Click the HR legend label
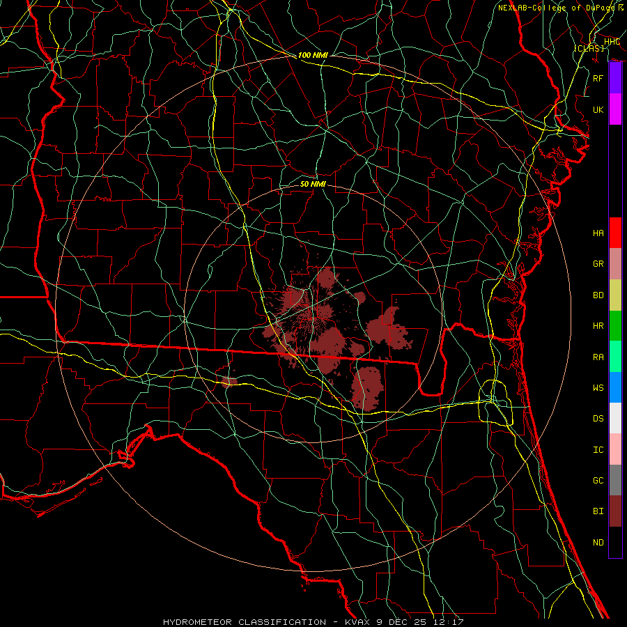The height and width of the screenshot is (627, 627). click(598, 326)
